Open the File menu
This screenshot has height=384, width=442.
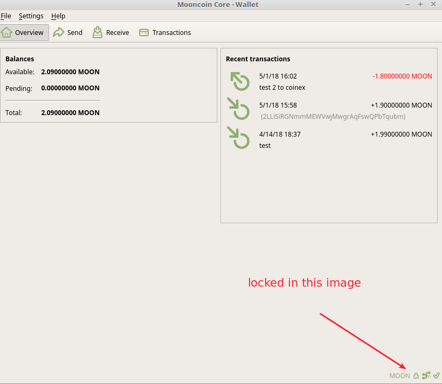click(x=5, y=16)
